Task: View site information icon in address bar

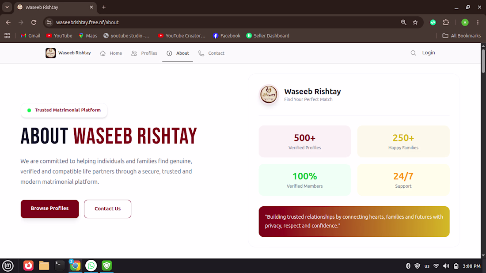Action: click(x=49, y=23)
